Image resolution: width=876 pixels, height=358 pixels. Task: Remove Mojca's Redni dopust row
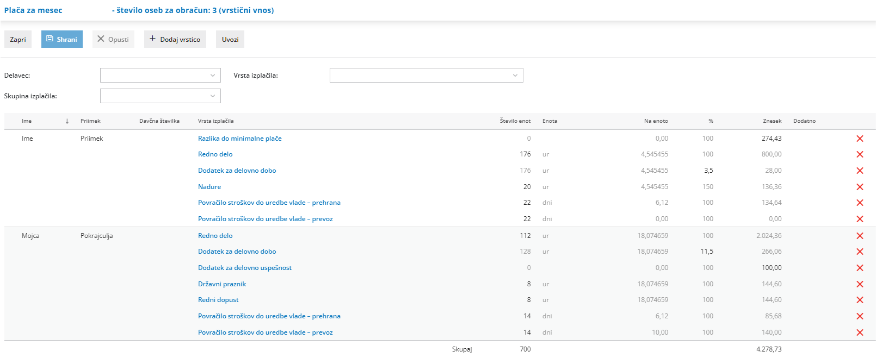860,300
